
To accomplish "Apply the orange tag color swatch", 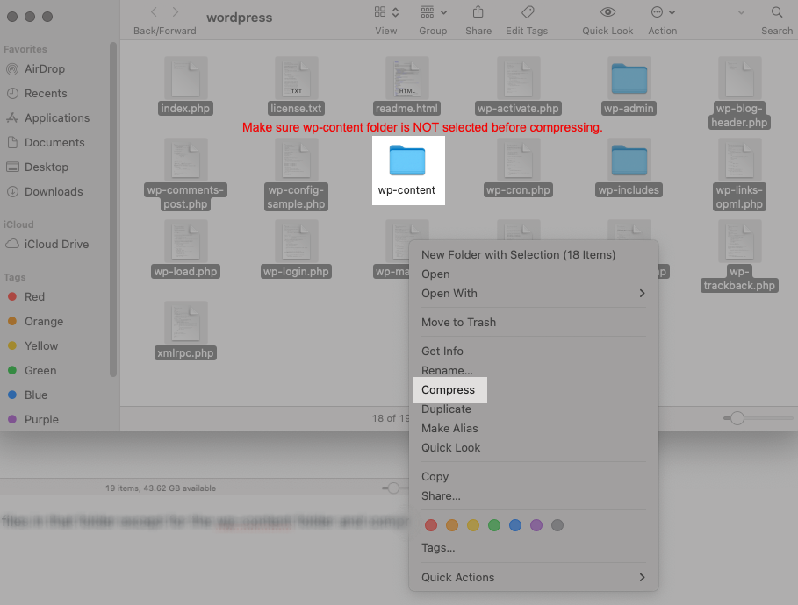I will coord(452,525).
